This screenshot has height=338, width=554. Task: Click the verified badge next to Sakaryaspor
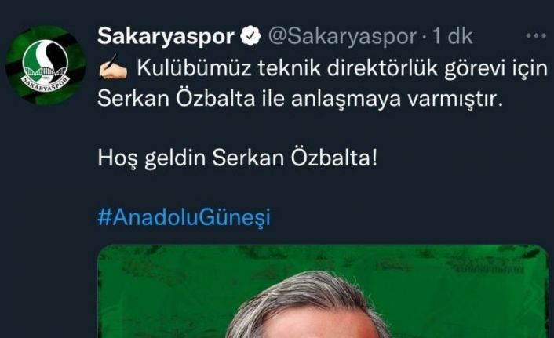coord(250,35)
